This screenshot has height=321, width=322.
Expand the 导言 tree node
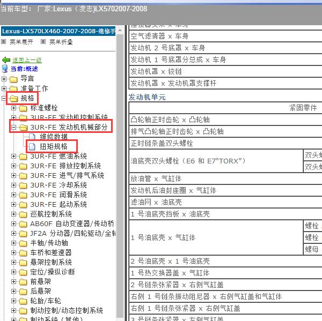[4, 79]
